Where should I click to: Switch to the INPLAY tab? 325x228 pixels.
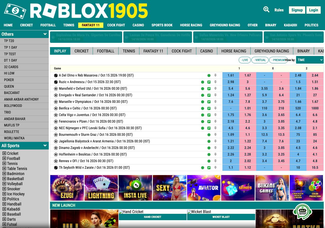pyautogui.click(x=60, y=51)
